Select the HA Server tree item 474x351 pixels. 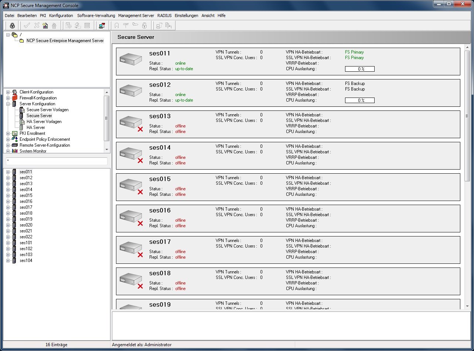click(35, 127)
